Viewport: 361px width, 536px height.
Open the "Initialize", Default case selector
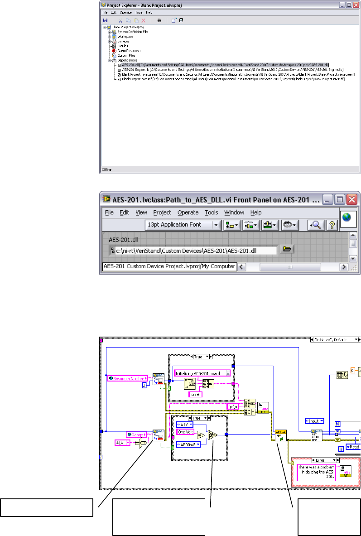pos(335,340)
